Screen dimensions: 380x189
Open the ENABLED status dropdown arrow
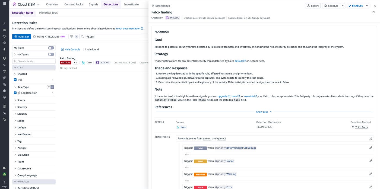pyautogui.click(x=367, y=5)
